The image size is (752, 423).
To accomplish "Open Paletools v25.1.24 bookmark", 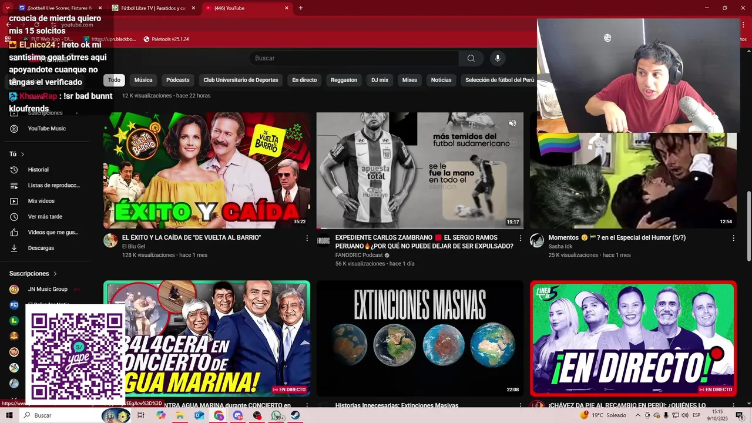I will pyautogui.click(x=166, y=39).
